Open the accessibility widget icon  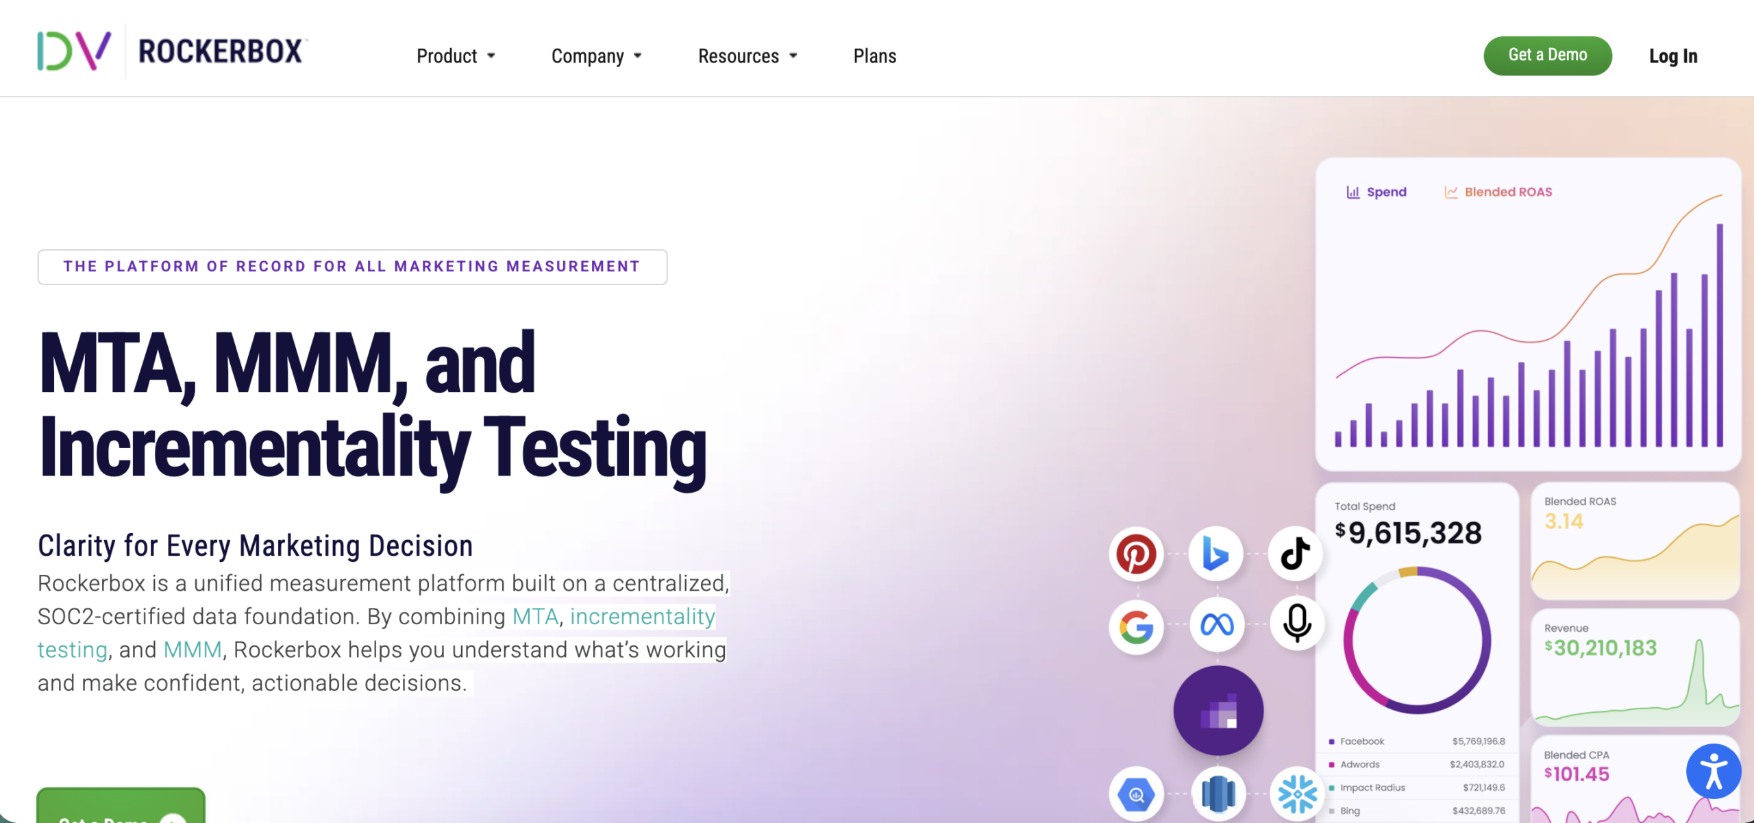pyautogui.click(x=1714, y=772)
